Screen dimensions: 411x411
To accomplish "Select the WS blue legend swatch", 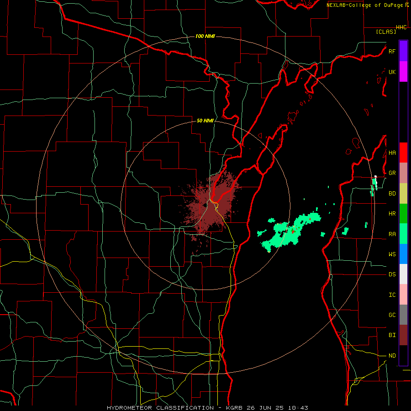I will tap(403, 254).
